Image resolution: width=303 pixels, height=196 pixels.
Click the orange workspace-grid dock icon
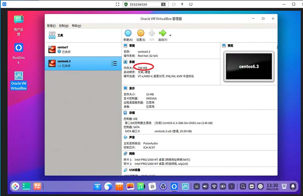click(37, 186)
